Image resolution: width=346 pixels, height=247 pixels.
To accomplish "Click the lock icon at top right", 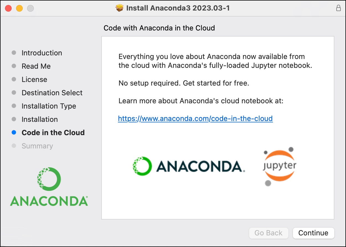I will [x=338, y=8].
